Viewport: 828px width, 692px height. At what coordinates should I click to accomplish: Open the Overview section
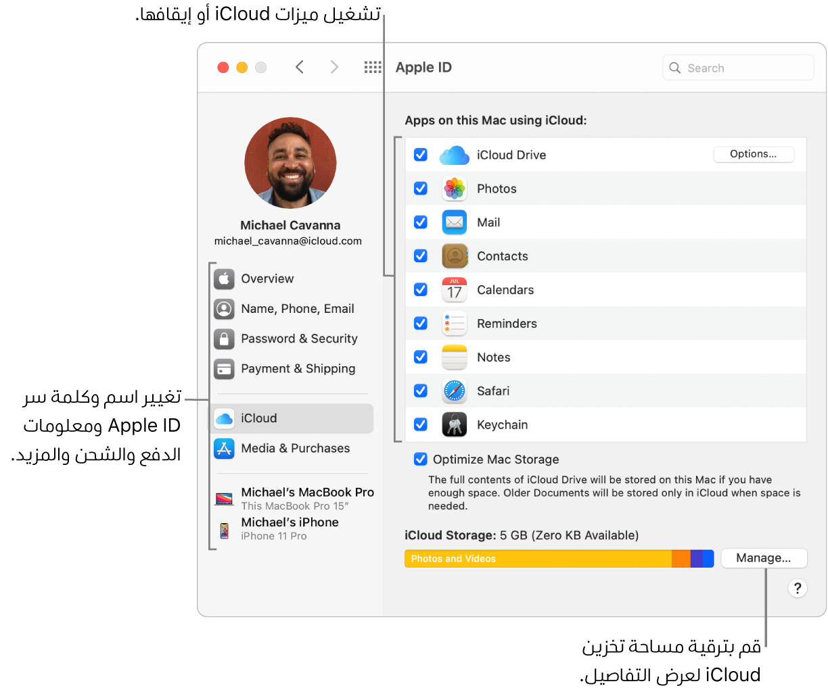tap(291, 278)
